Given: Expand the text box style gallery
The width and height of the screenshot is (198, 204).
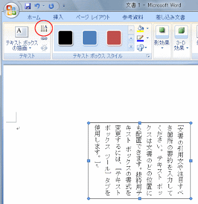Looking at the screenshot, I should pyautogui.click(x=131, y=46).
